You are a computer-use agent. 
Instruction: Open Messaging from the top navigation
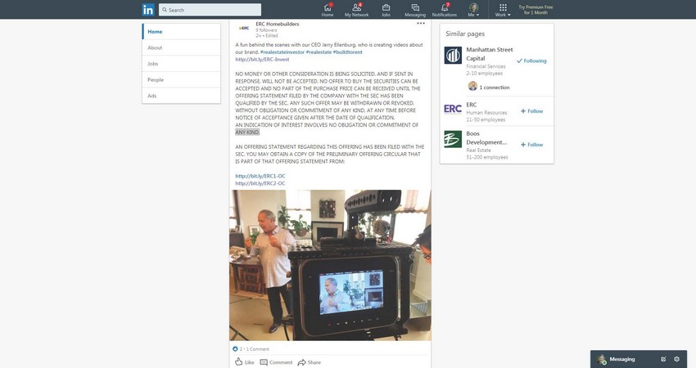pyautogui.click(x=414, y=10)
